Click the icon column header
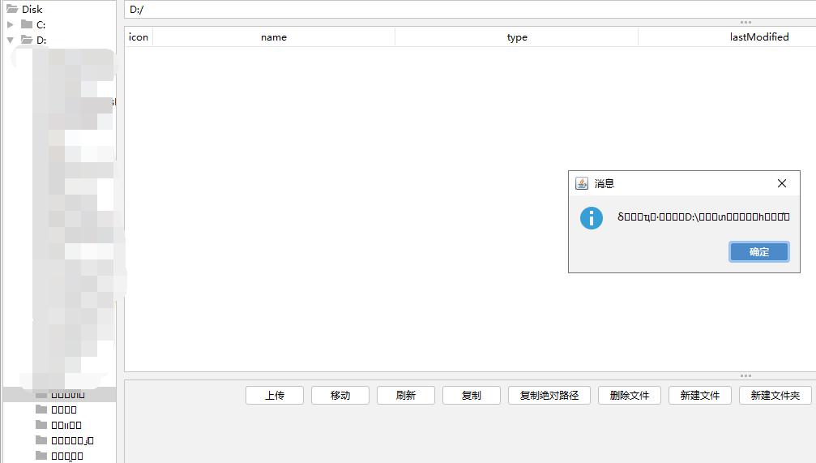The image size is (816, 463). (x=139, y=37)
